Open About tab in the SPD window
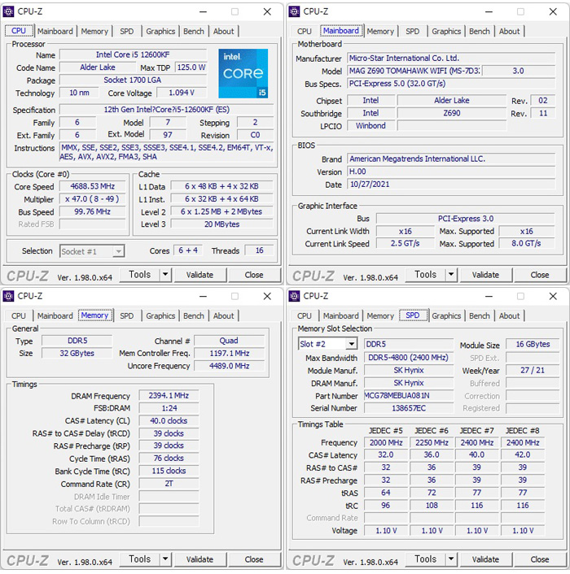The height and width of the screenshot is (574, 570). (509, 316)
